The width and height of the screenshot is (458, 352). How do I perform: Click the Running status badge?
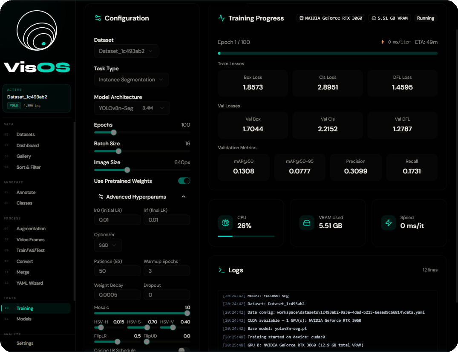click(x=426, y=18)
